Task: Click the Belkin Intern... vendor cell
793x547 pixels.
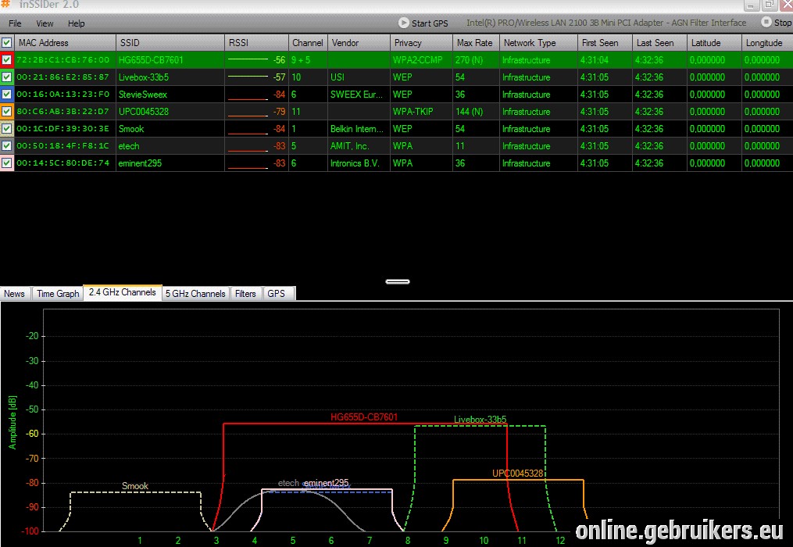Action: click(x=357, y=128)
